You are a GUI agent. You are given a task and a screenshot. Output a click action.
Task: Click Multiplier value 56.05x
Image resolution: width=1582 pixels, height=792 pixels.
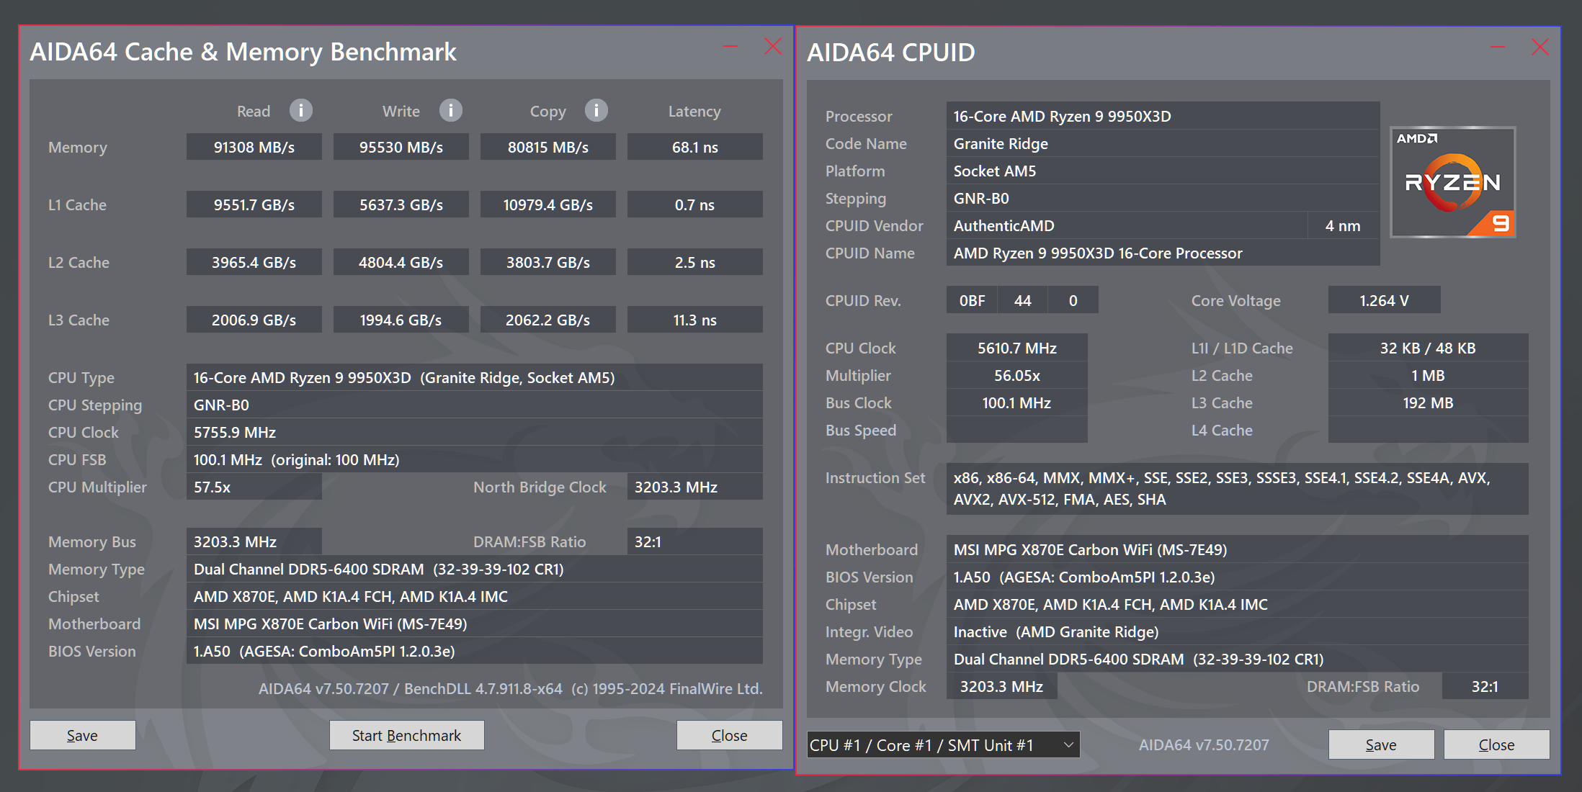tap(1016, 375)
